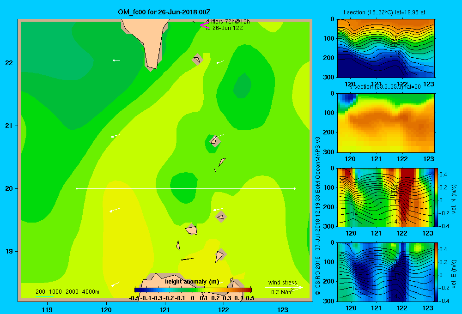This screenshot has width=462, height=314.
Task: Click the '0.5' maximum on height anomaly scale
Action: coord(250,298)
